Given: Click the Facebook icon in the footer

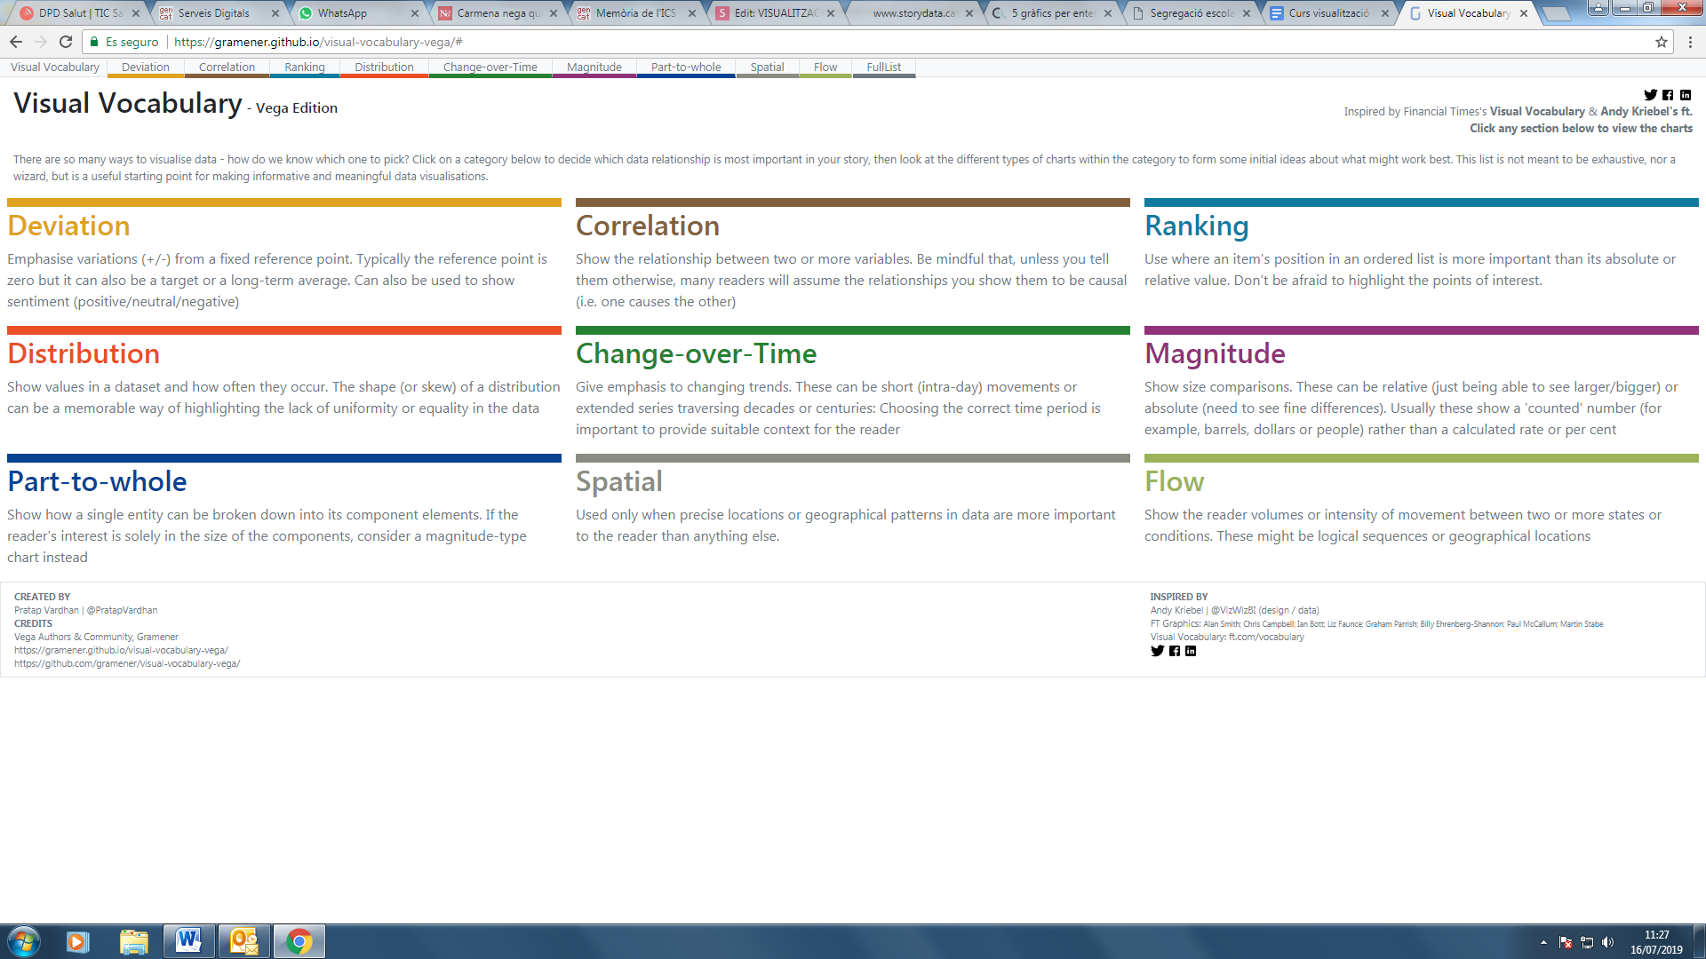Looking at the screenshot, I should (x=1175, y=651).
